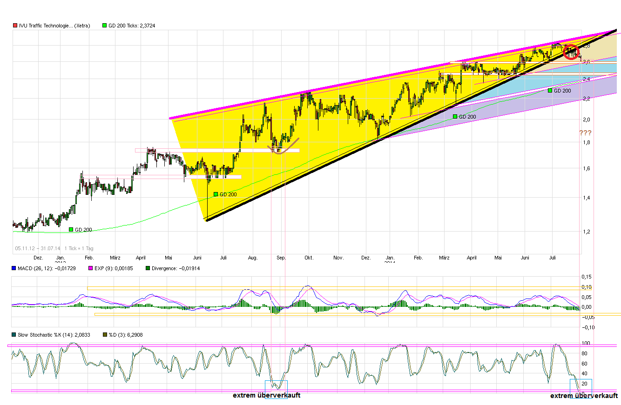Expand the ??? annotation on the right side
The image size is (621, 405).
pos(586,132)
